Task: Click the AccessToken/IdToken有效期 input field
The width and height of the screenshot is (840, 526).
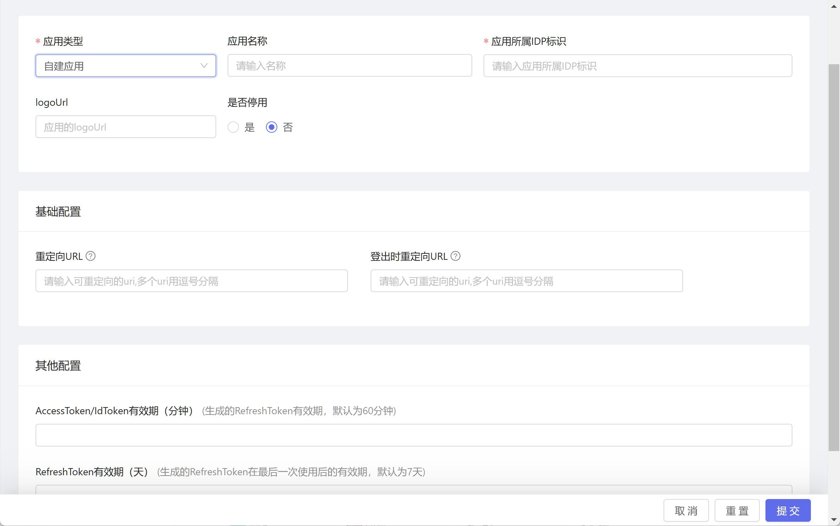Action: 414,435
